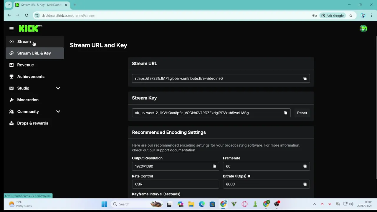Copy the Stream URL
This screenshot has width=377, height=212.
click(305, 78)
